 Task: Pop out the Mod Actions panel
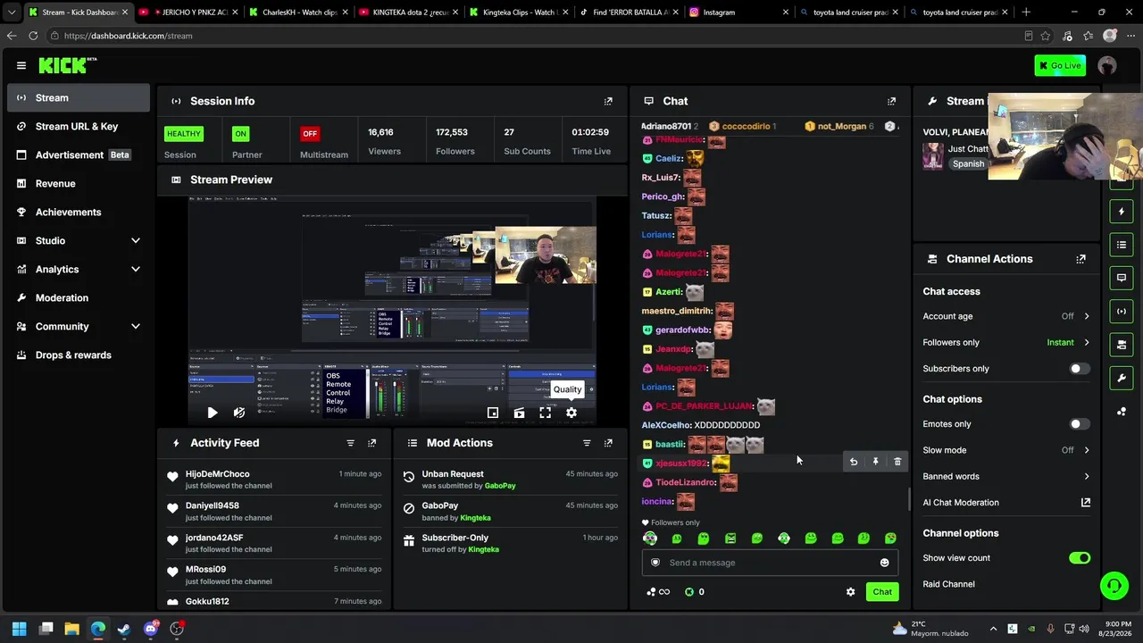tap(608, 443)
